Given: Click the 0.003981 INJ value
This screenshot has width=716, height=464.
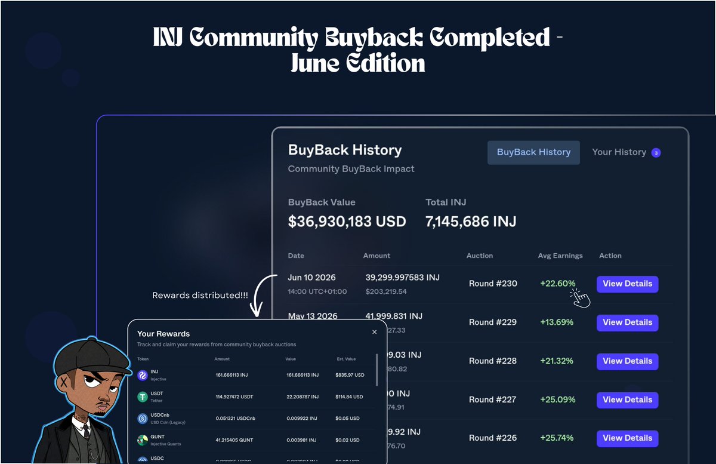Looking at the screenshot, I should click(x=301, y=441).
